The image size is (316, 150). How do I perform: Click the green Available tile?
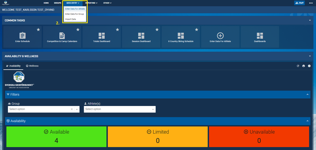click(x=56, y=137)
